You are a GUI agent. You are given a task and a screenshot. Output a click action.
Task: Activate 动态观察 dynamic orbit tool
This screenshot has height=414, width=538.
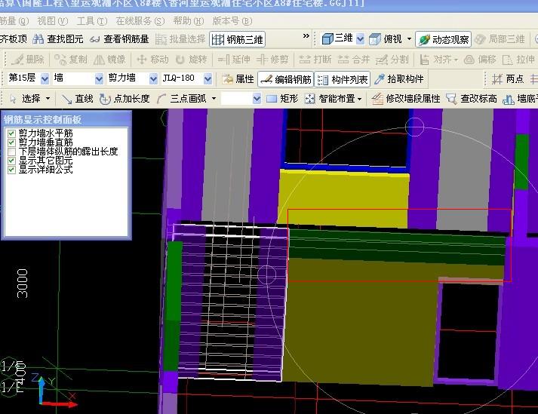(x=444, y=39)
